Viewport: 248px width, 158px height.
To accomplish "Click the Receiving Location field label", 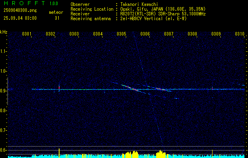I will [92, 9].
